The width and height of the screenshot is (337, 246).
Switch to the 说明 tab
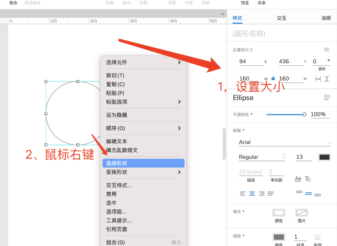(326, 18)
